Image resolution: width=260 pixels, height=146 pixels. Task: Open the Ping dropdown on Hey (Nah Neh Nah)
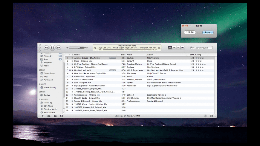pos(113,70)
